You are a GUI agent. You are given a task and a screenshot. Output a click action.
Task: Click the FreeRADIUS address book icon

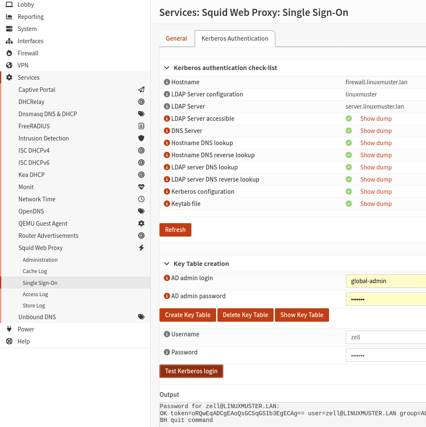(141, 126)
